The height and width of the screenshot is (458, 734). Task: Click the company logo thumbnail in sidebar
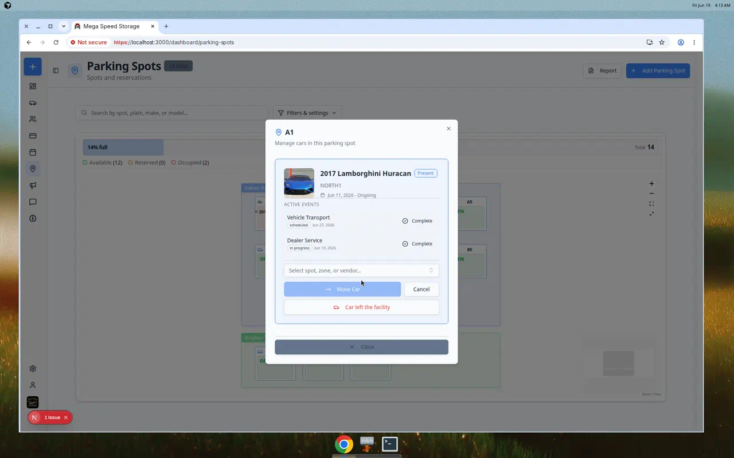tap(33, 402)
